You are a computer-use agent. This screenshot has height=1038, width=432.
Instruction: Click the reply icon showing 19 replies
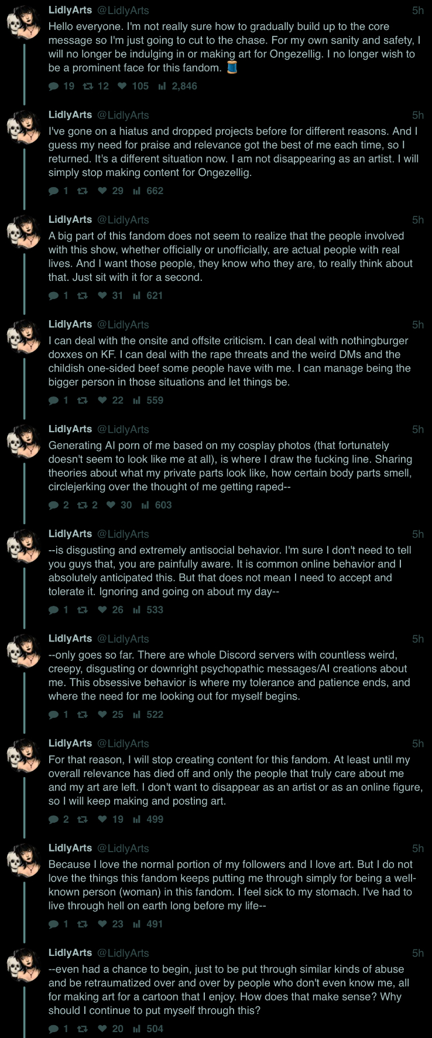(54, 86)
